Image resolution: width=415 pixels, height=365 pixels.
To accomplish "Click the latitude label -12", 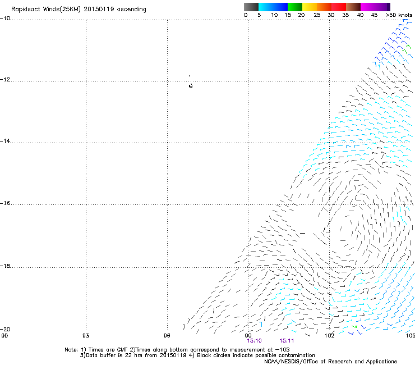I will (x=5, y=80).
